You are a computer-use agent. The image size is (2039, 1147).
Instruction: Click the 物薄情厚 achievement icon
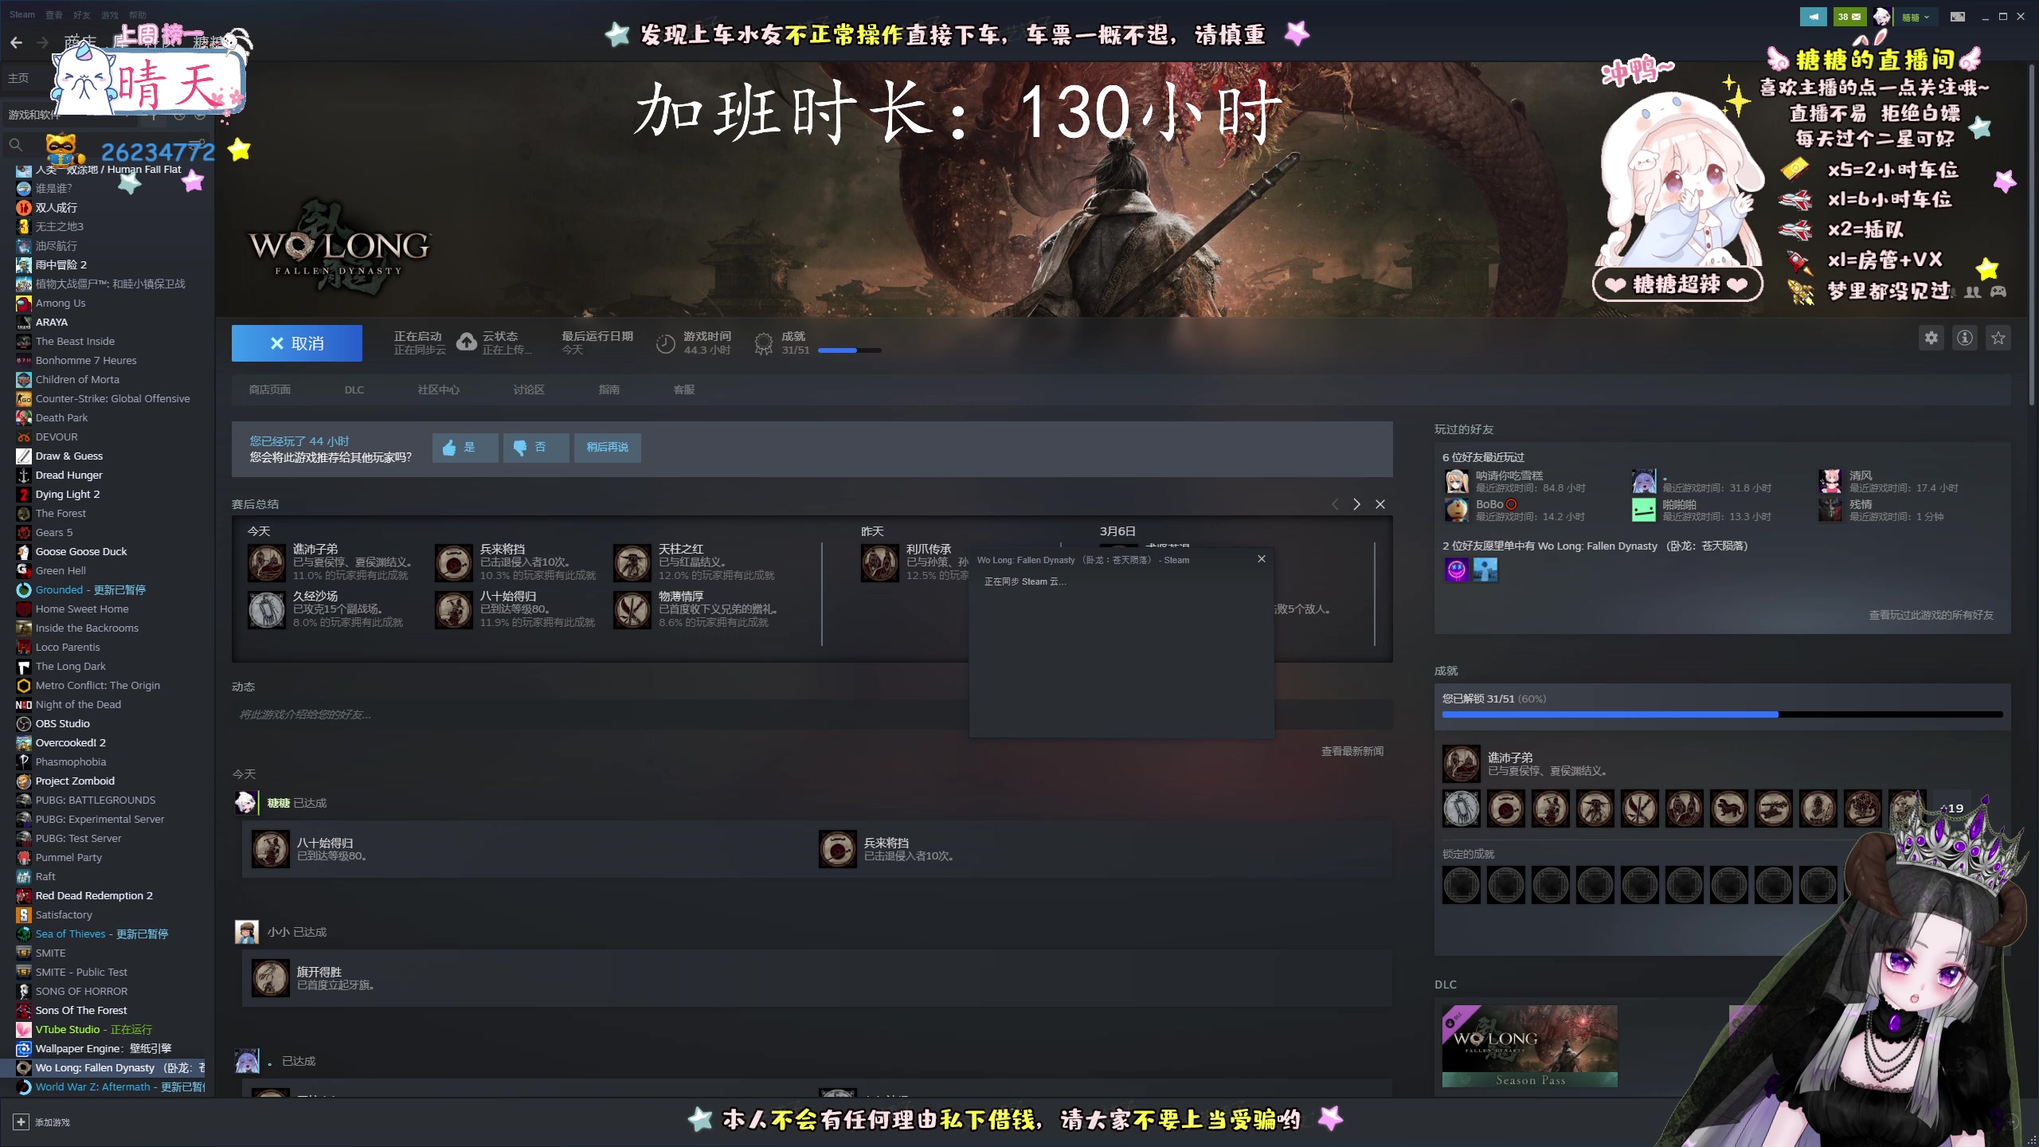click(632, 610)
